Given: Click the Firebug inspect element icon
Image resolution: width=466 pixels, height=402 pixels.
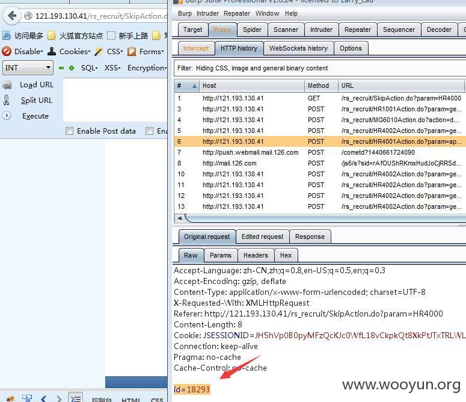Looking at the screenshot, I should (27, 398).
